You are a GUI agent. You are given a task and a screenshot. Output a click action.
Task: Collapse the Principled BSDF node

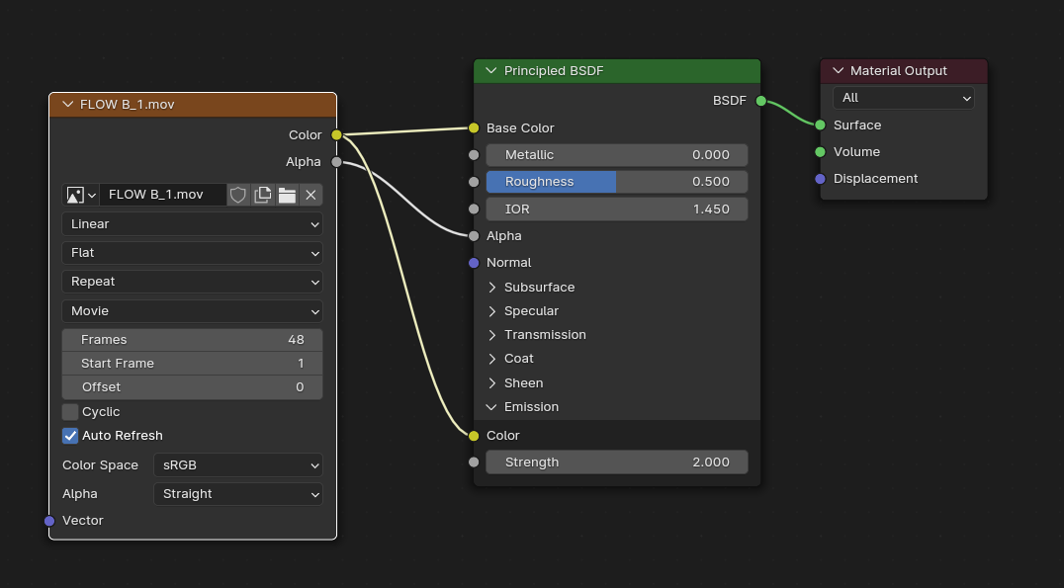[x=491, y=70]
